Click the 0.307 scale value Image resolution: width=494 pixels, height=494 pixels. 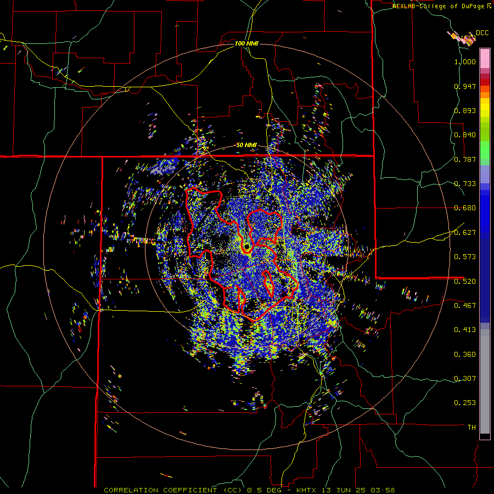[x=465, y=379]
